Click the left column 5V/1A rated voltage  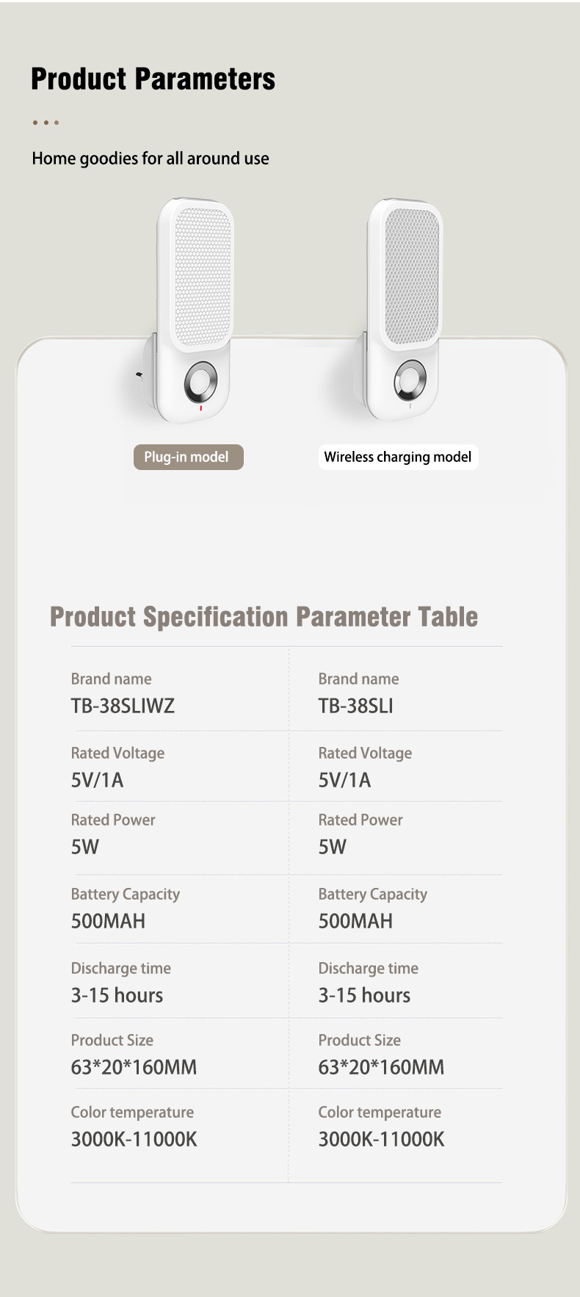coord(97,780)
